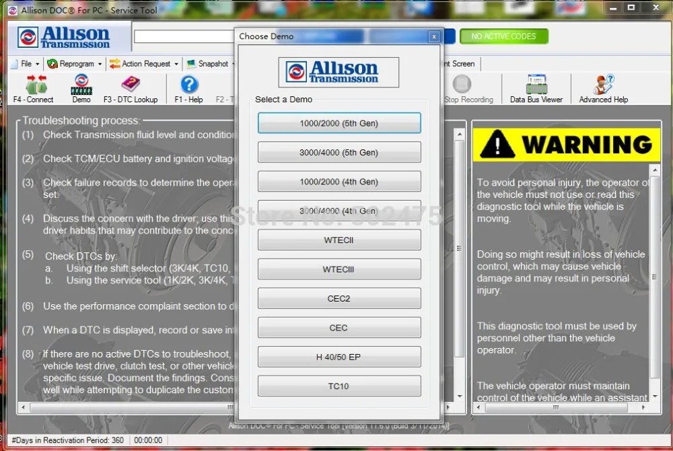Image resolution: width=673 pixels, height=451 pixels.
Task: Select the 1000/2000 (5th Gen) demo
Action: coord(339,123)
